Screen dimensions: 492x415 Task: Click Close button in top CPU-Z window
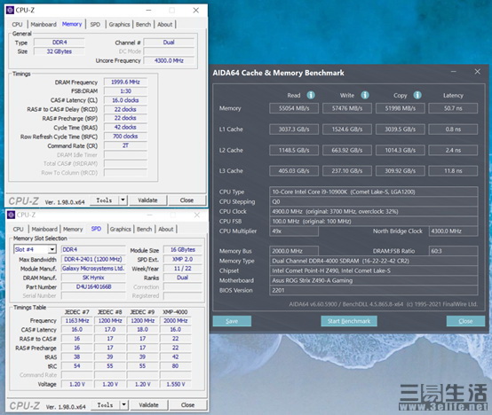[186, 200]
